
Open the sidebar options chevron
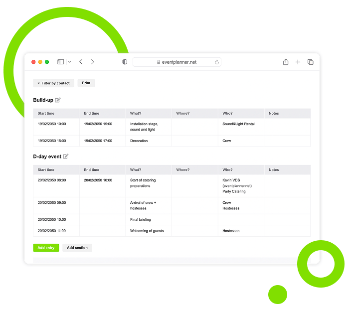tap(69, 62)
